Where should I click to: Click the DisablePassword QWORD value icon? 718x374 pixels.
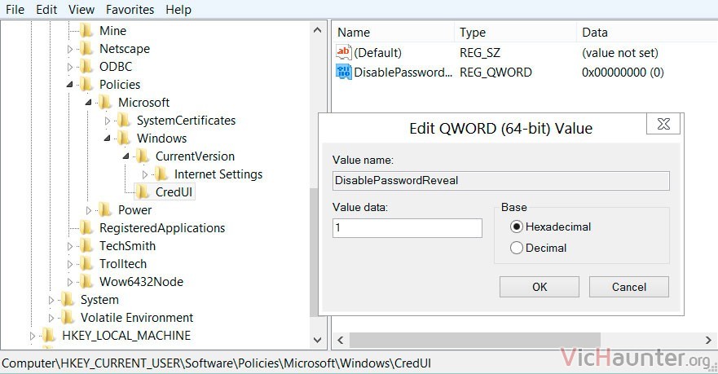[x=343, y=72]
